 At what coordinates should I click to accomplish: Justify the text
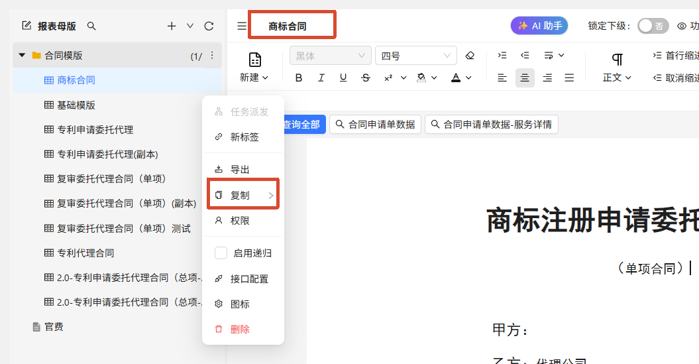[x=569, y=78]
